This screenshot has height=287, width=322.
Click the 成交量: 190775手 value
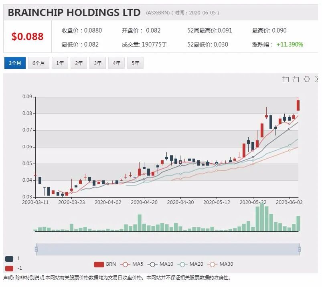pos(144,44)
